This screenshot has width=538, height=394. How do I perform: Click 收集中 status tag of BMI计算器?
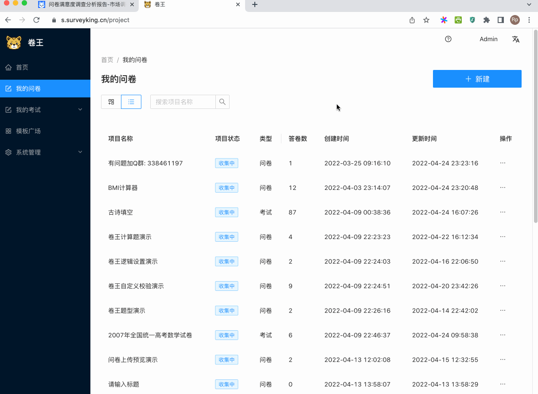point(226,188)
